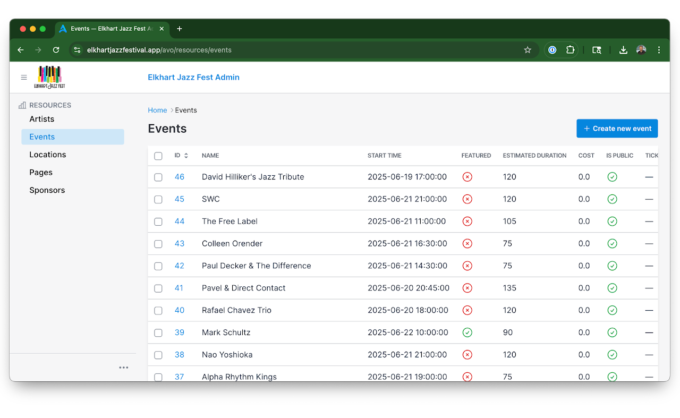Click the profile avatar in the browser toolbar
The height and width of the screenshot is (418, 680).
641,49
